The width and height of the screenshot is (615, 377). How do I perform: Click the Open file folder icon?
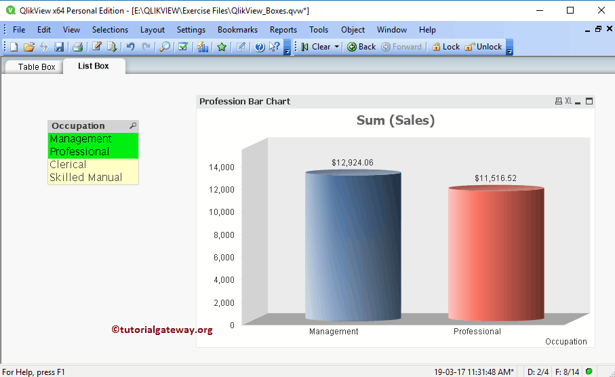pyautogui.click(x=28, y=47)
